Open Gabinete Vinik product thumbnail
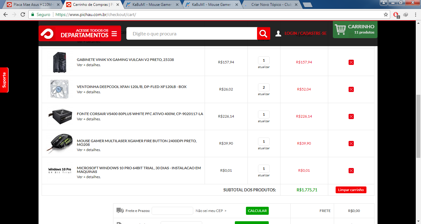The height and width of the screenshot is (224, 421). (x=59, y=62)
